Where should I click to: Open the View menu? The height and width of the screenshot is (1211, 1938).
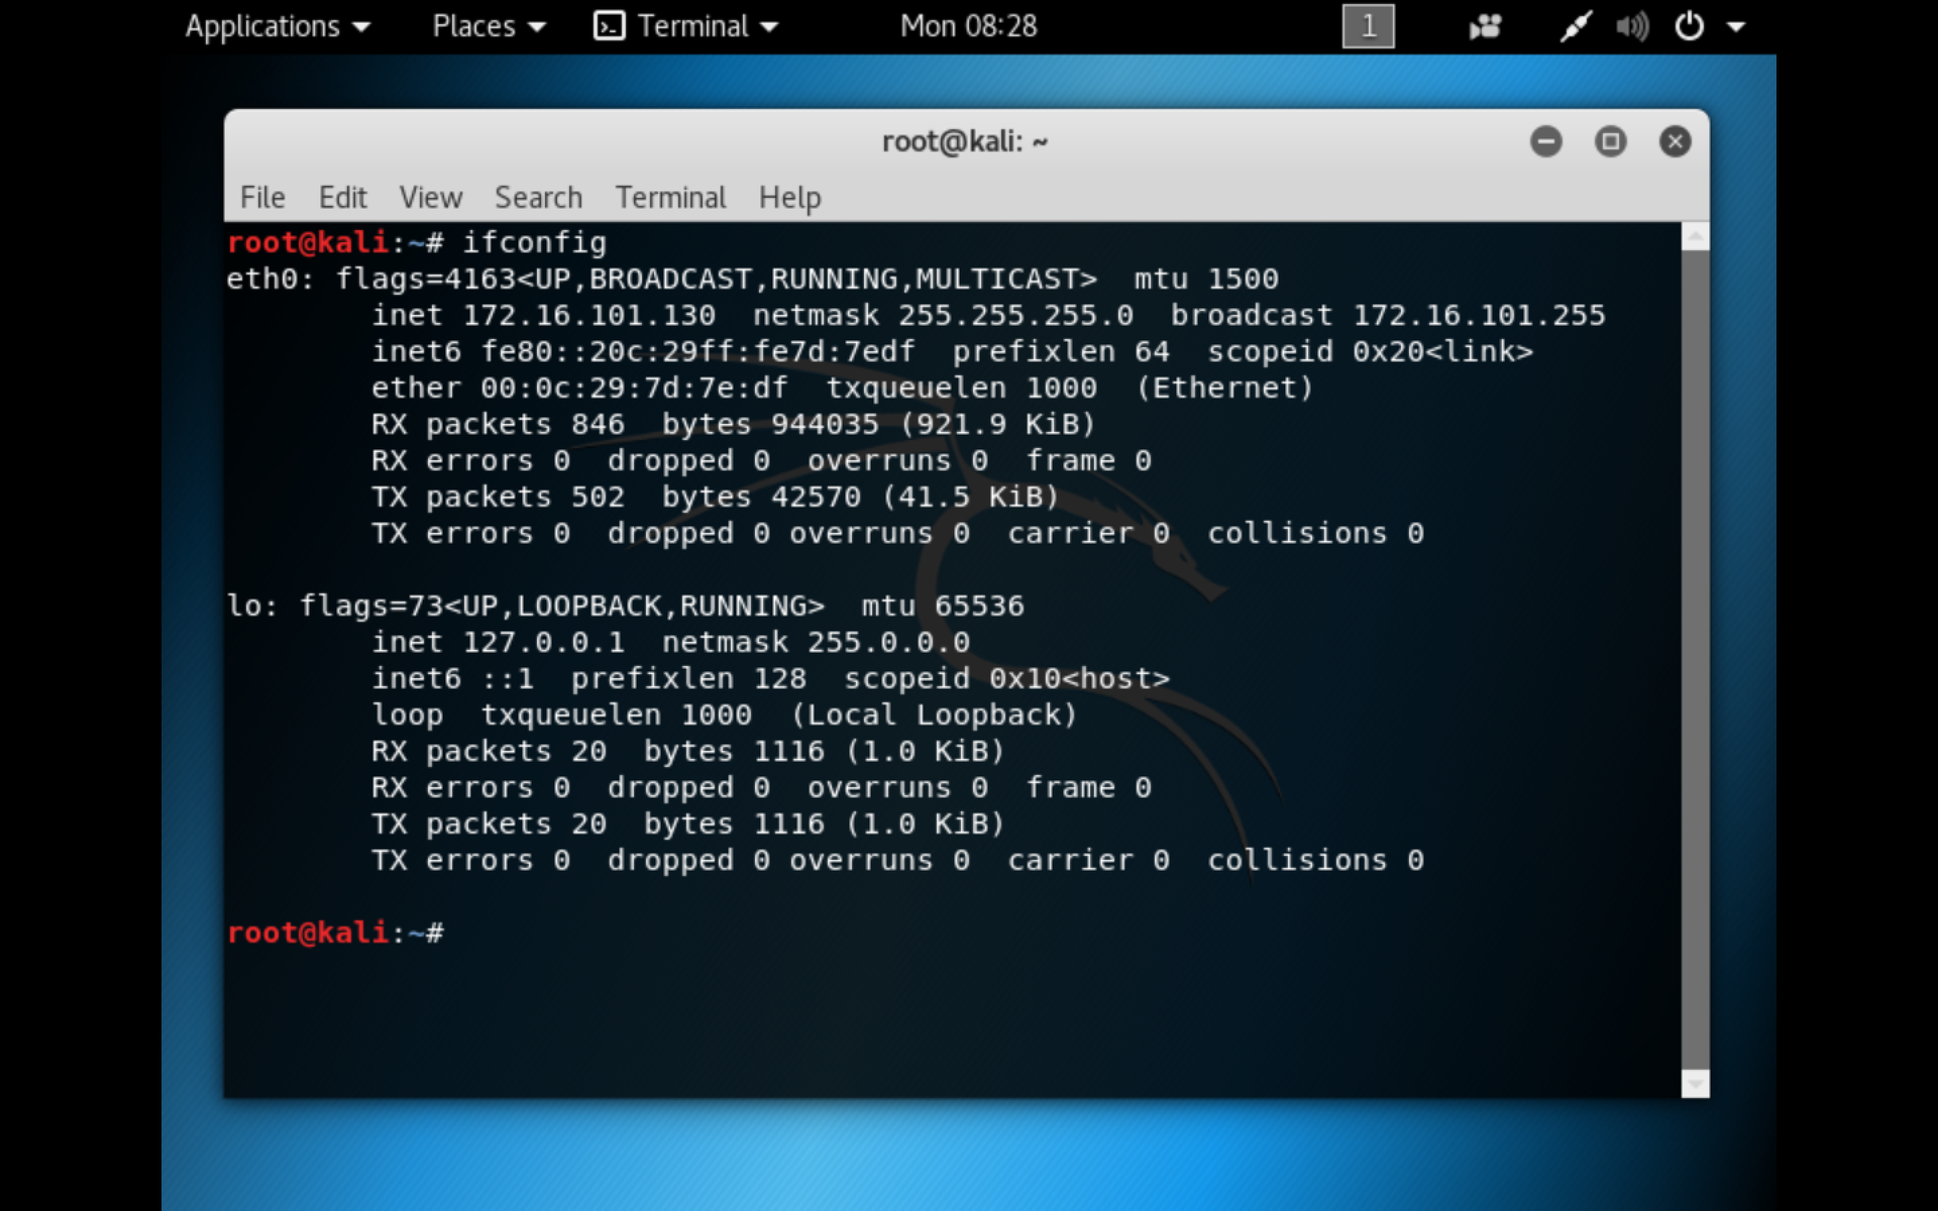pos(431,197)
